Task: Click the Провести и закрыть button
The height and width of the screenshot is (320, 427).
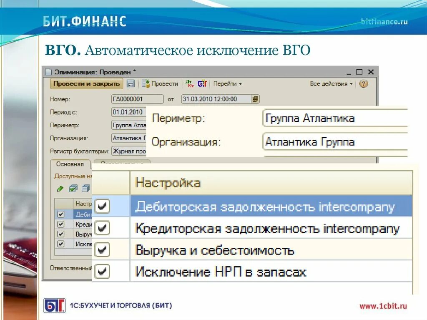Action: [x=86, y=84]
